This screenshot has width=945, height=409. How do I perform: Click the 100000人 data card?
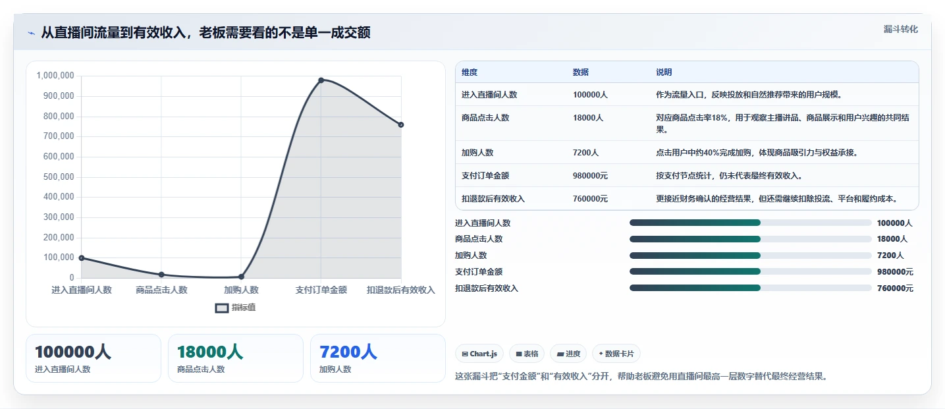click(94, 358)
